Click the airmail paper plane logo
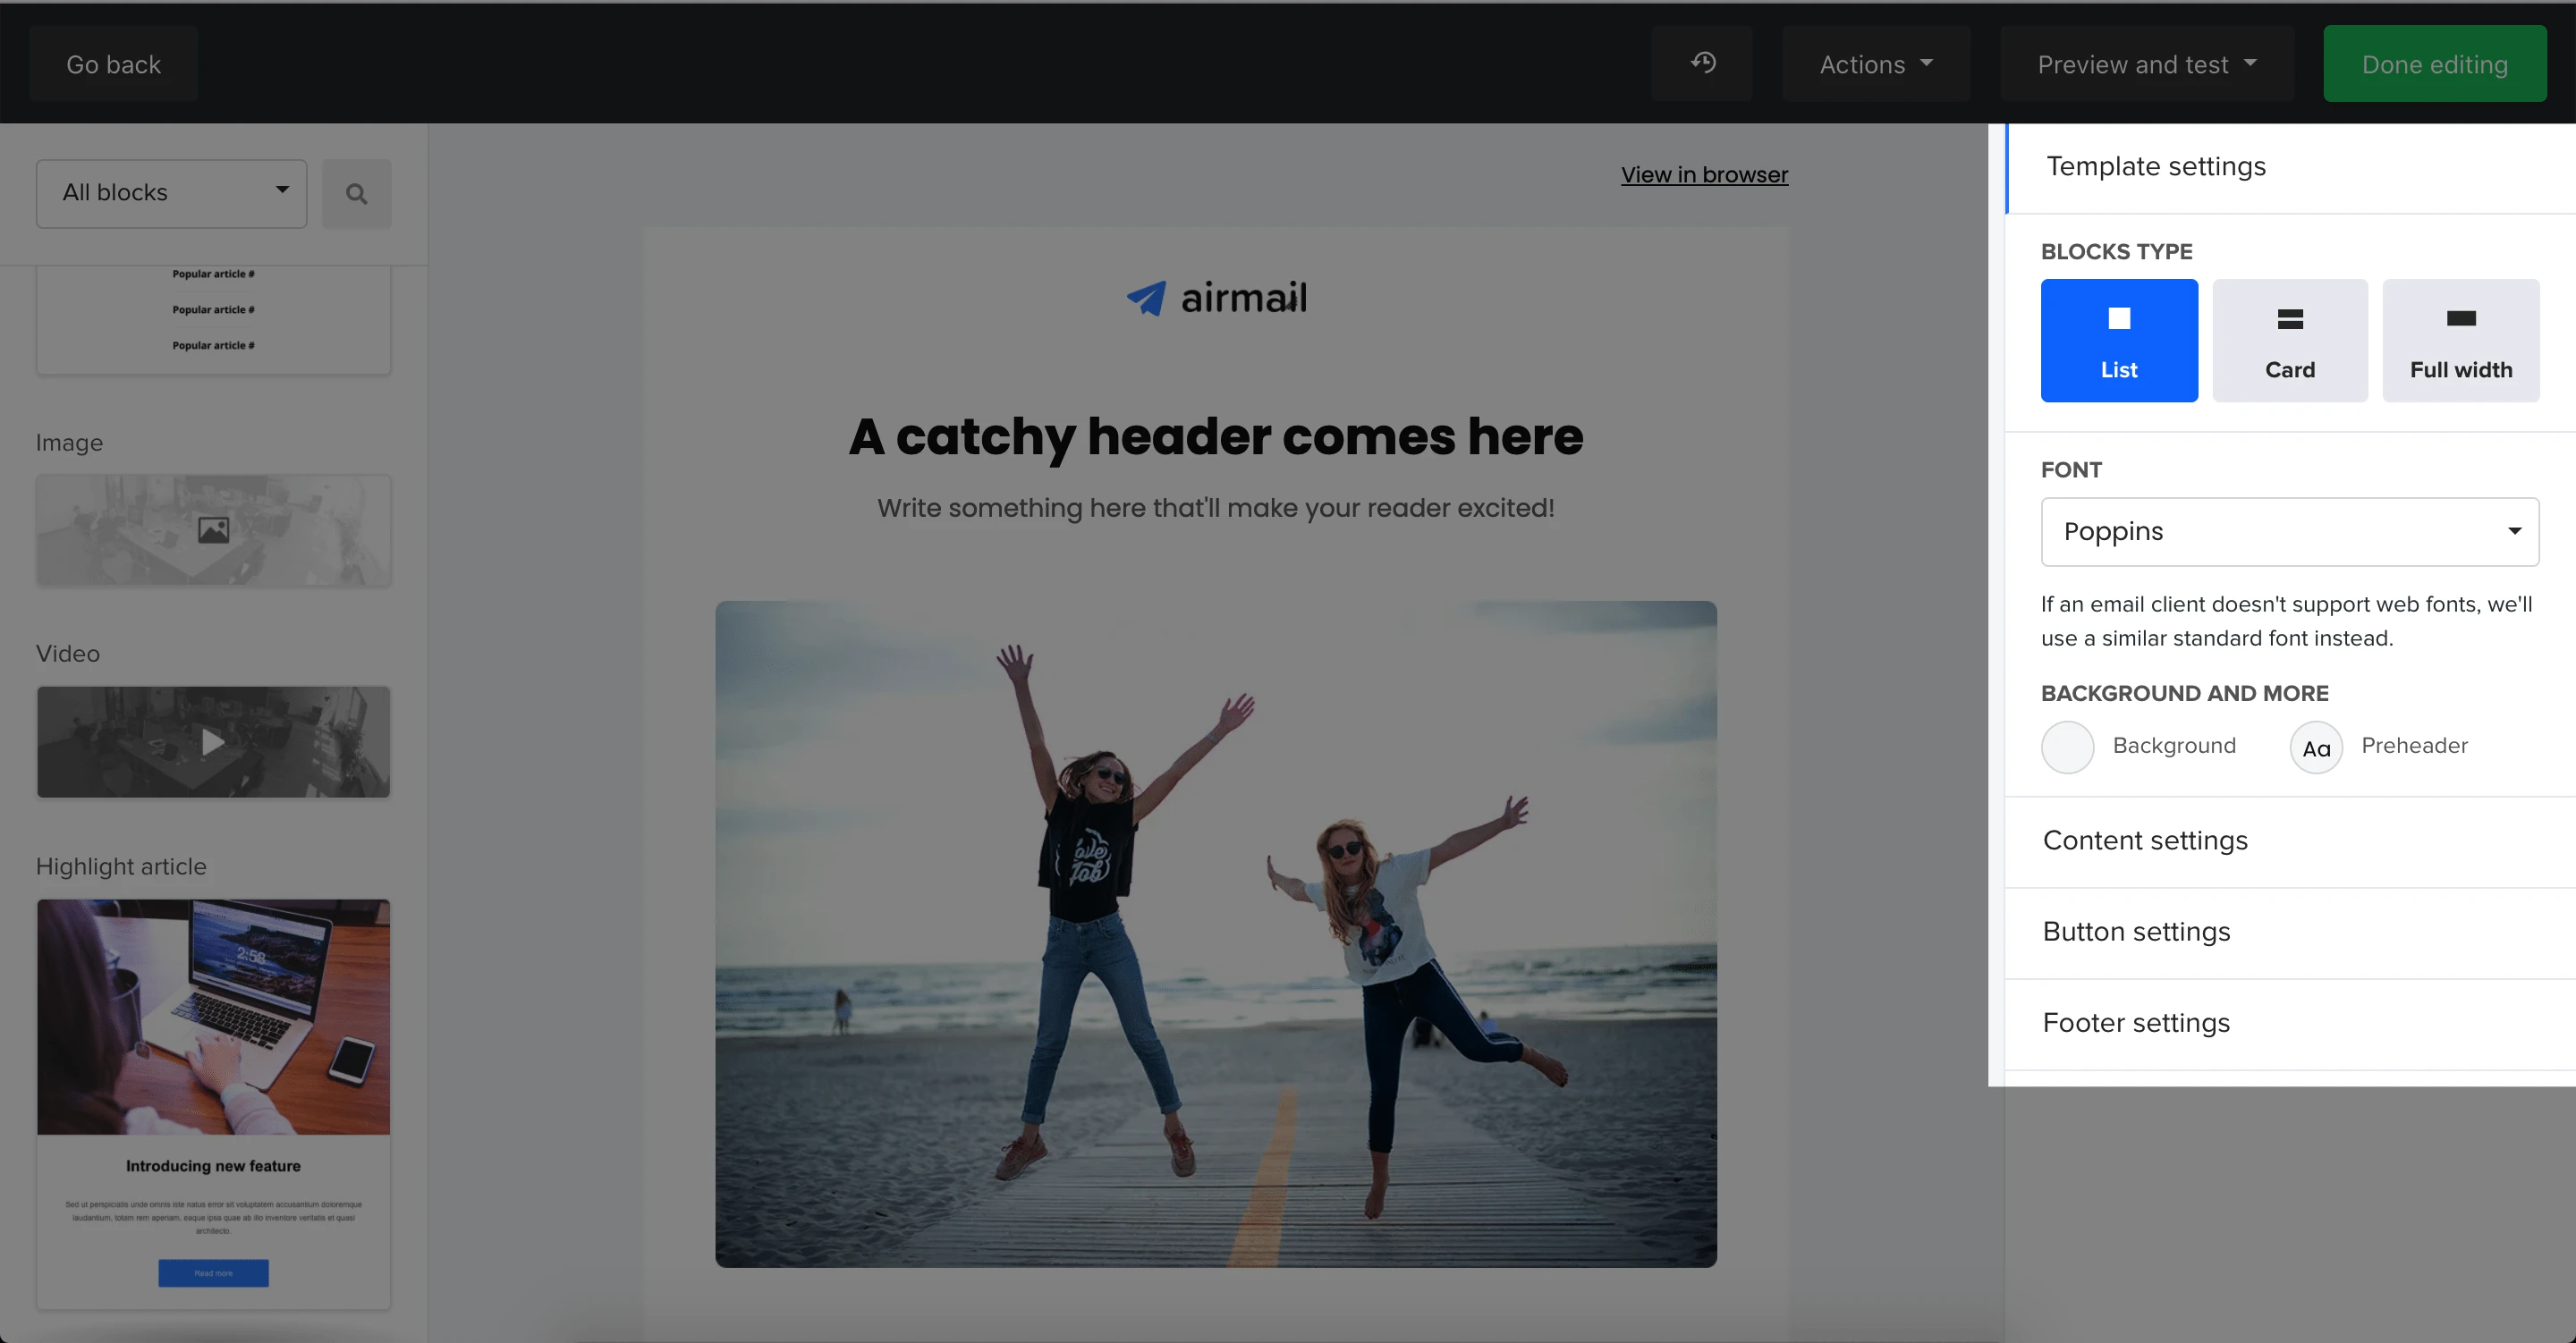Screen dimensions: 2576x1343 click(x=1147, y=298)
